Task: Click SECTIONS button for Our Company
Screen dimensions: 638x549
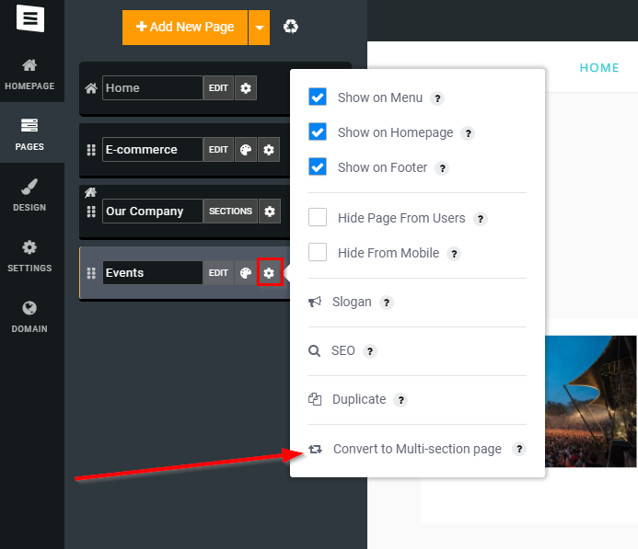Action: [230, 212]
